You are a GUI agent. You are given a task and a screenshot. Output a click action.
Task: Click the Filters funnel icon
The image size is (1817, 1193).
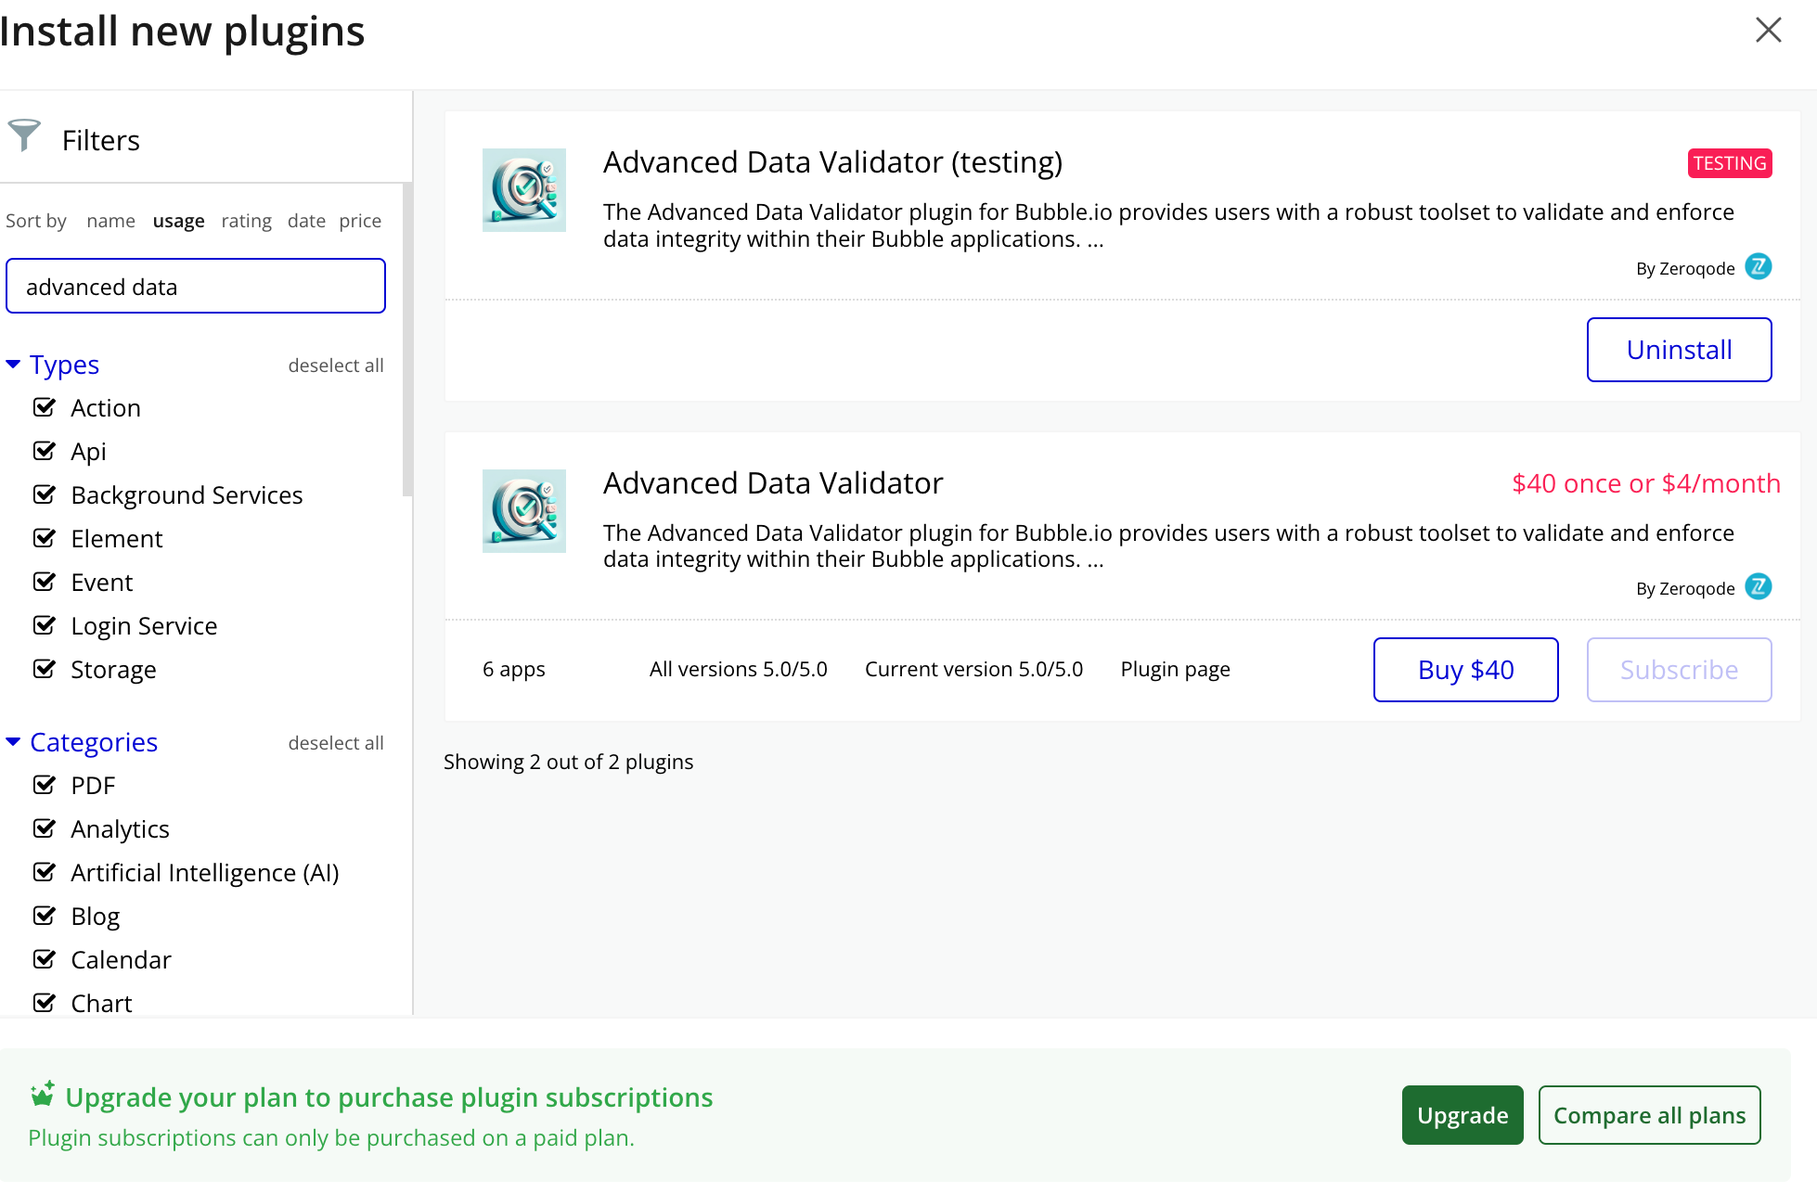(x=24, y=135)
